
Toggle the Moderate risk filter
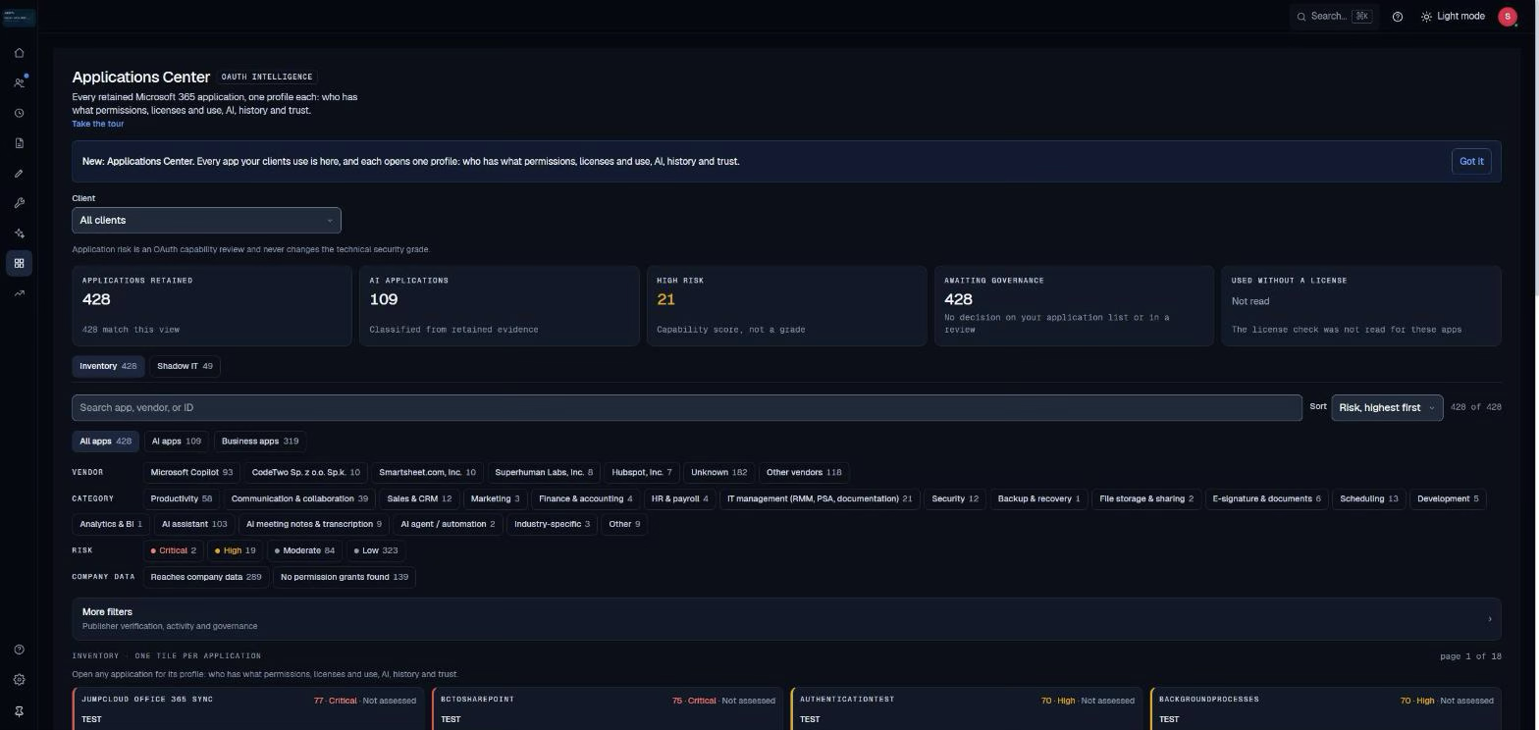(x=304, y=550)
